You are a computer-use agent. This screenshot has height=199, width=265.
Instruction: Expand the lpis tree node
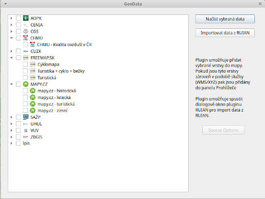point(12,143)
